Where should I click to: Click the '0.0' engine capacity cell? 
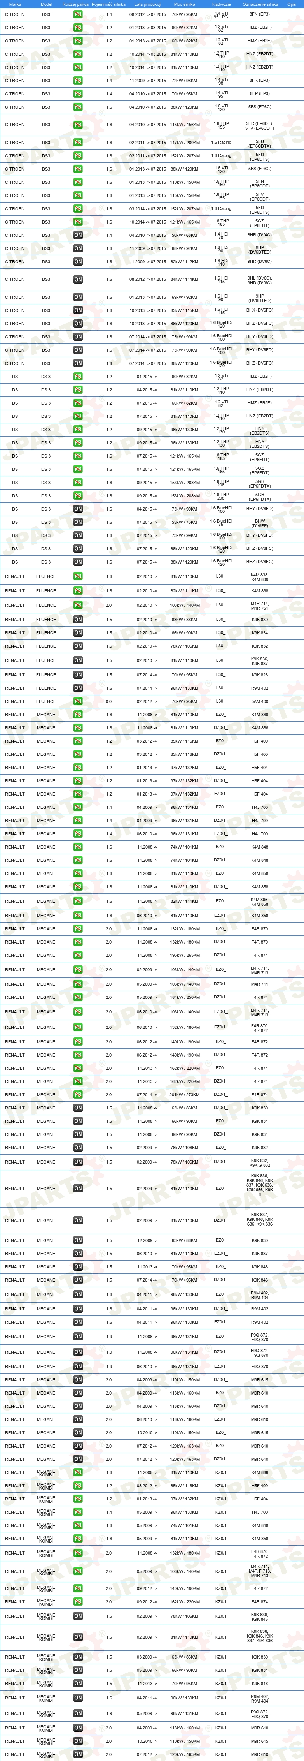point(108,701)
